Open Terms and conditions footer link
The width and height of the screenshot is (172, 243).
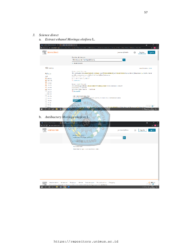[101, 182]
